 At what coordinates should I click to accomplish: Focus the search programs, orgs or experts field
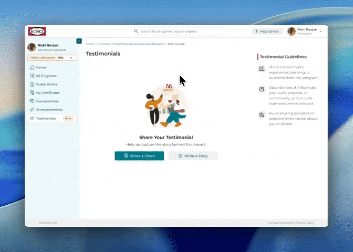(x=179, y=31)
